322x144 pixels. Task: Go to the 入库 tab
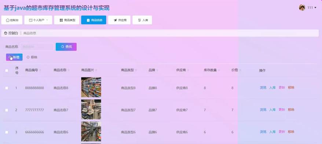142,20
